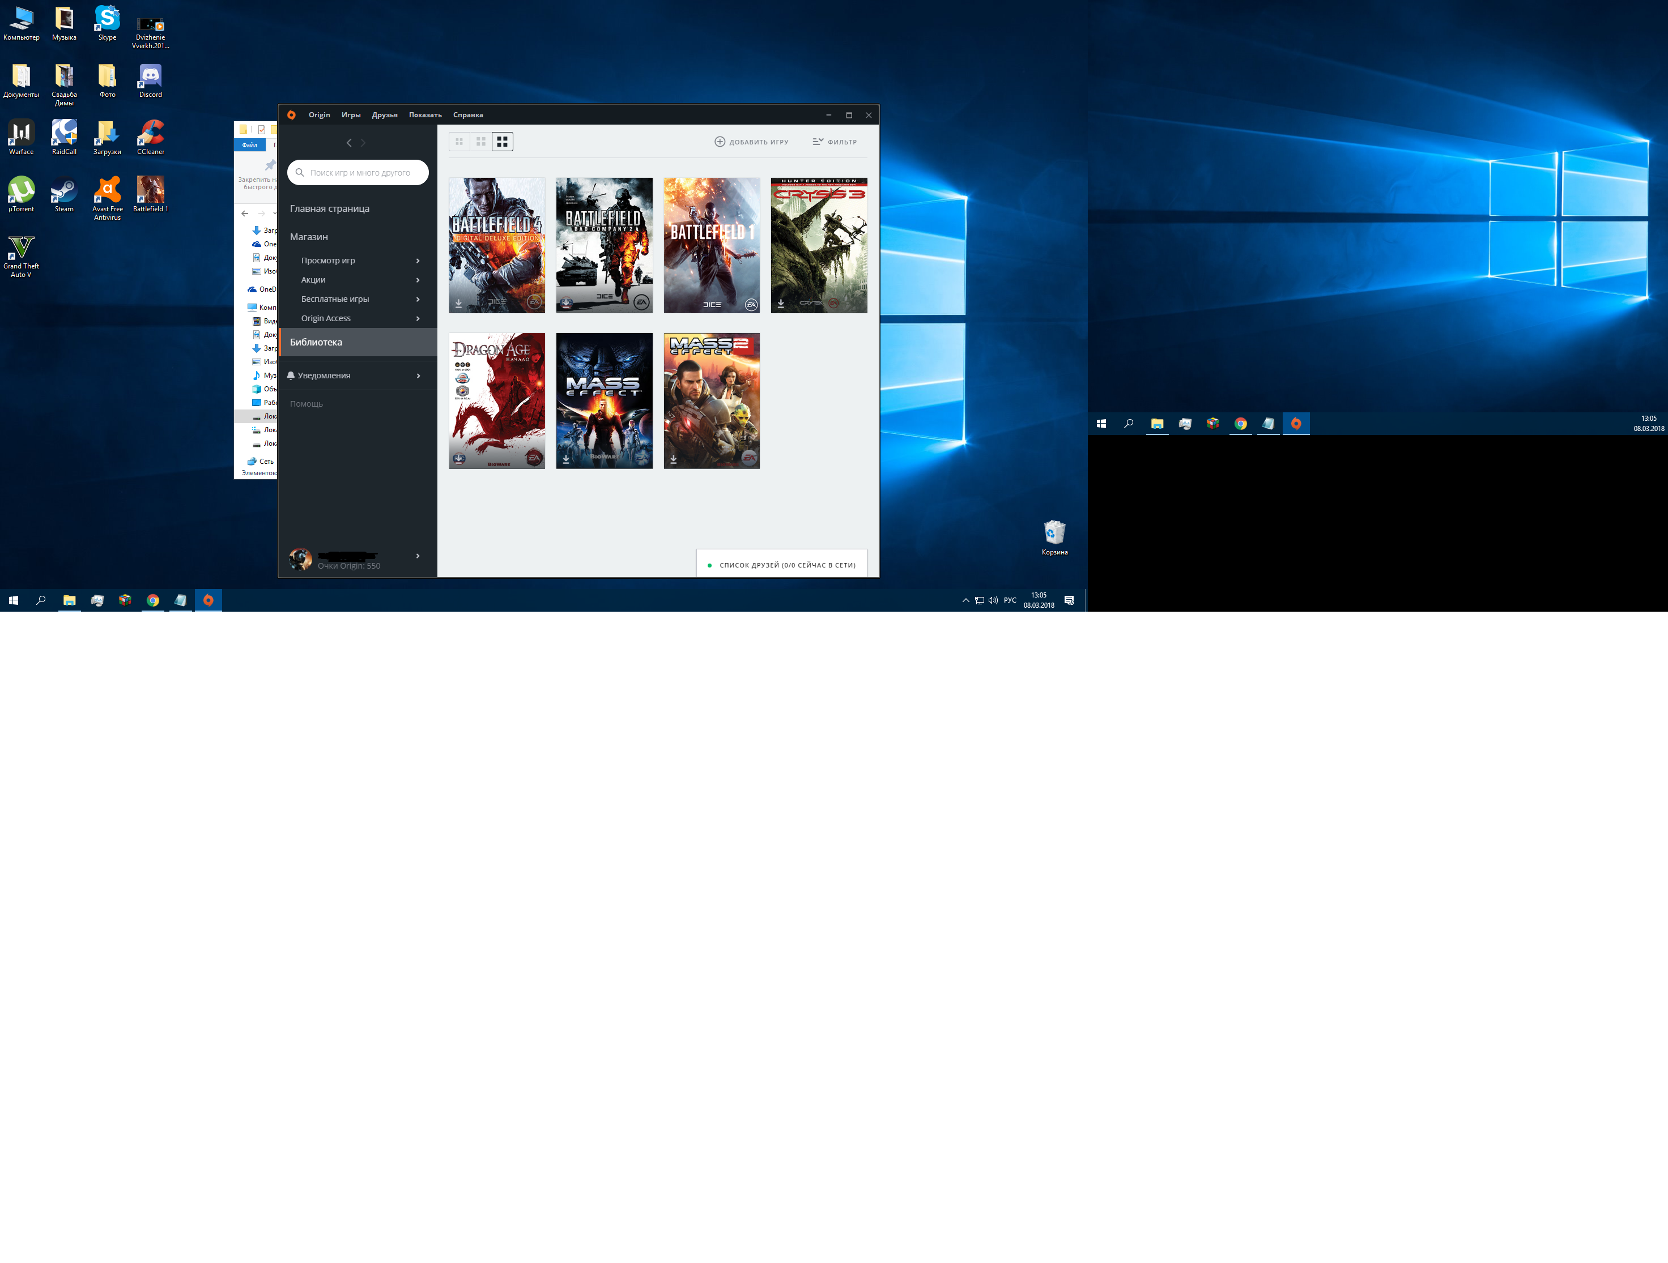Screen dimensions: 1668x1263
Task: Select the Mass Effect 2 game tile
Action: coord(712,401)
